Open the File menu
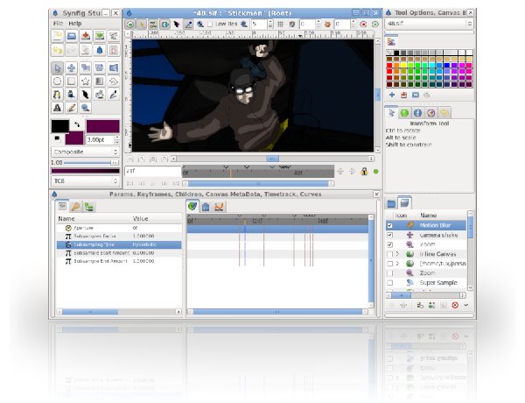Image resolution: width=525 pixels, height=403 pixels. pyautogui.click(x=58, y=24)
